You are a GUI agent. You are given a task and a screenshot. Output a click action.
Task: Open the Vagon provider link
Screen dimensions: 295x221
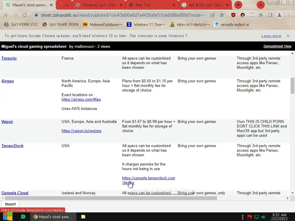[x=7, y=122]
